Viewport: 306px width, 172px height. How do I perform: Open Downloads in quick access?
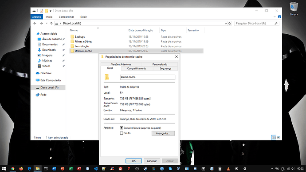pyautogui.click(x=49, y=50)
